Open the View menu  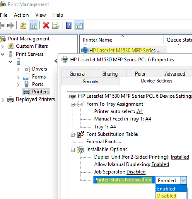41,15
